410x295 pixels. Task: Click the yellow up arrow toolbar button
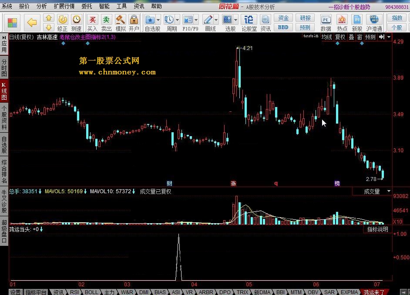click(49, 18)
